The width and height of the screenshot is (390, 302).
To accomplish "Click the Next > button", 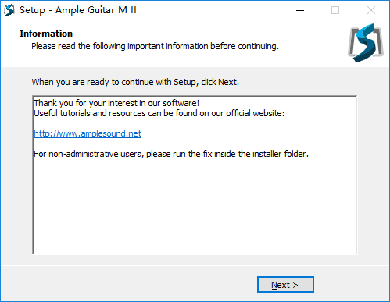I will coord(285,285).
